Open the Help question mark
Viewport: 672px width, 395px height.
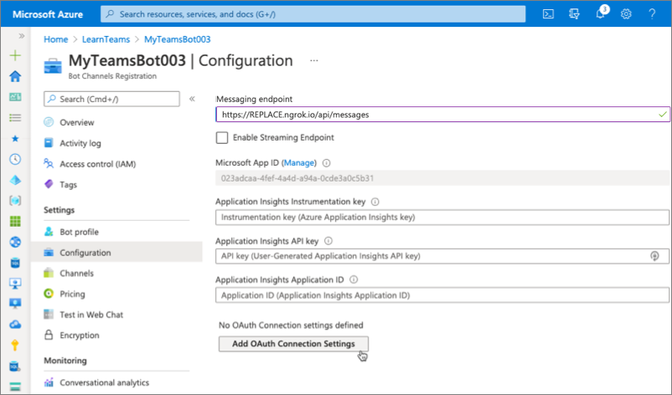click(x=652, y=14)
